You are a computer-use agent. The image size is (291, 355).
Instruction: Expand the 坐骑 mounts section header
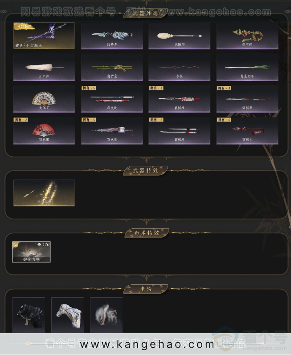click(x=145, y=289)
